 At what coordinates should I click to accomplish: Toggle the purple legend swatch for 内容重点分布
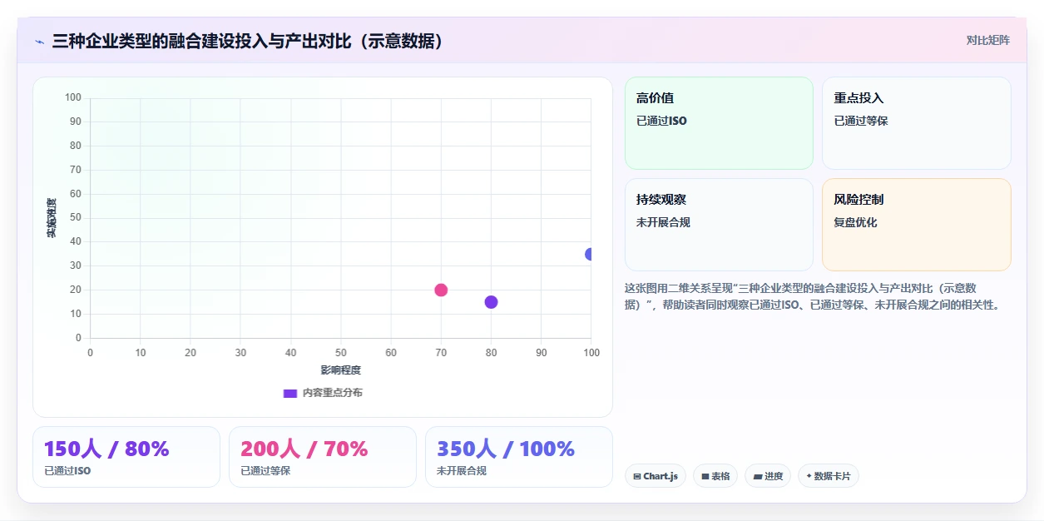[x=290, y=393]
